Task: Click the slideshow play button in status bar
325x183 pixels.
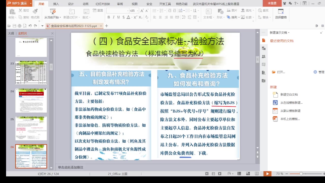Action: tap(267, 174)
